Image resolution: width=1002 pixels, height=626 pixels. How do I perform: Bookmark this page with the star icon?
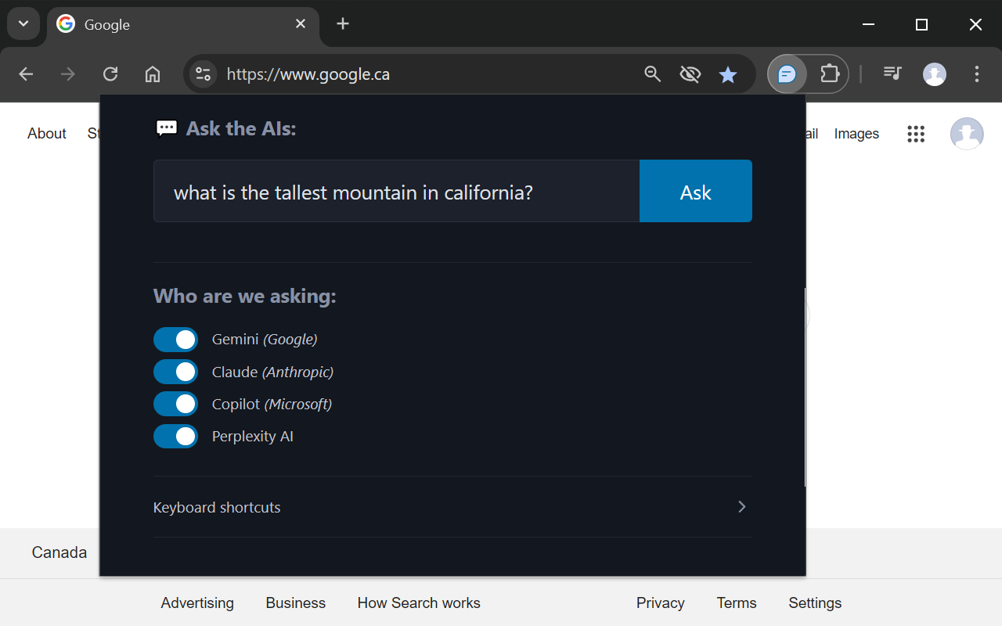[x=728, y=74]
